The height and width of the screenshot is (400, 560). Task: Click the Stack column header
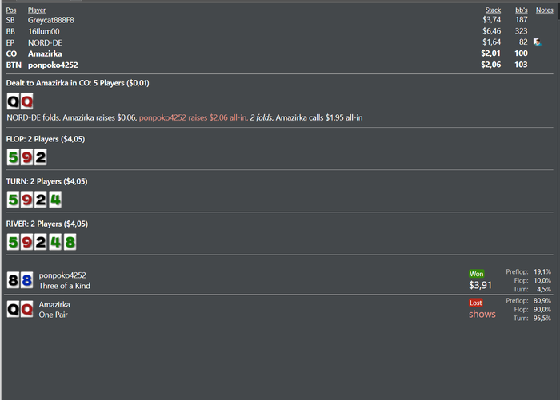click(x=493, y=10)
